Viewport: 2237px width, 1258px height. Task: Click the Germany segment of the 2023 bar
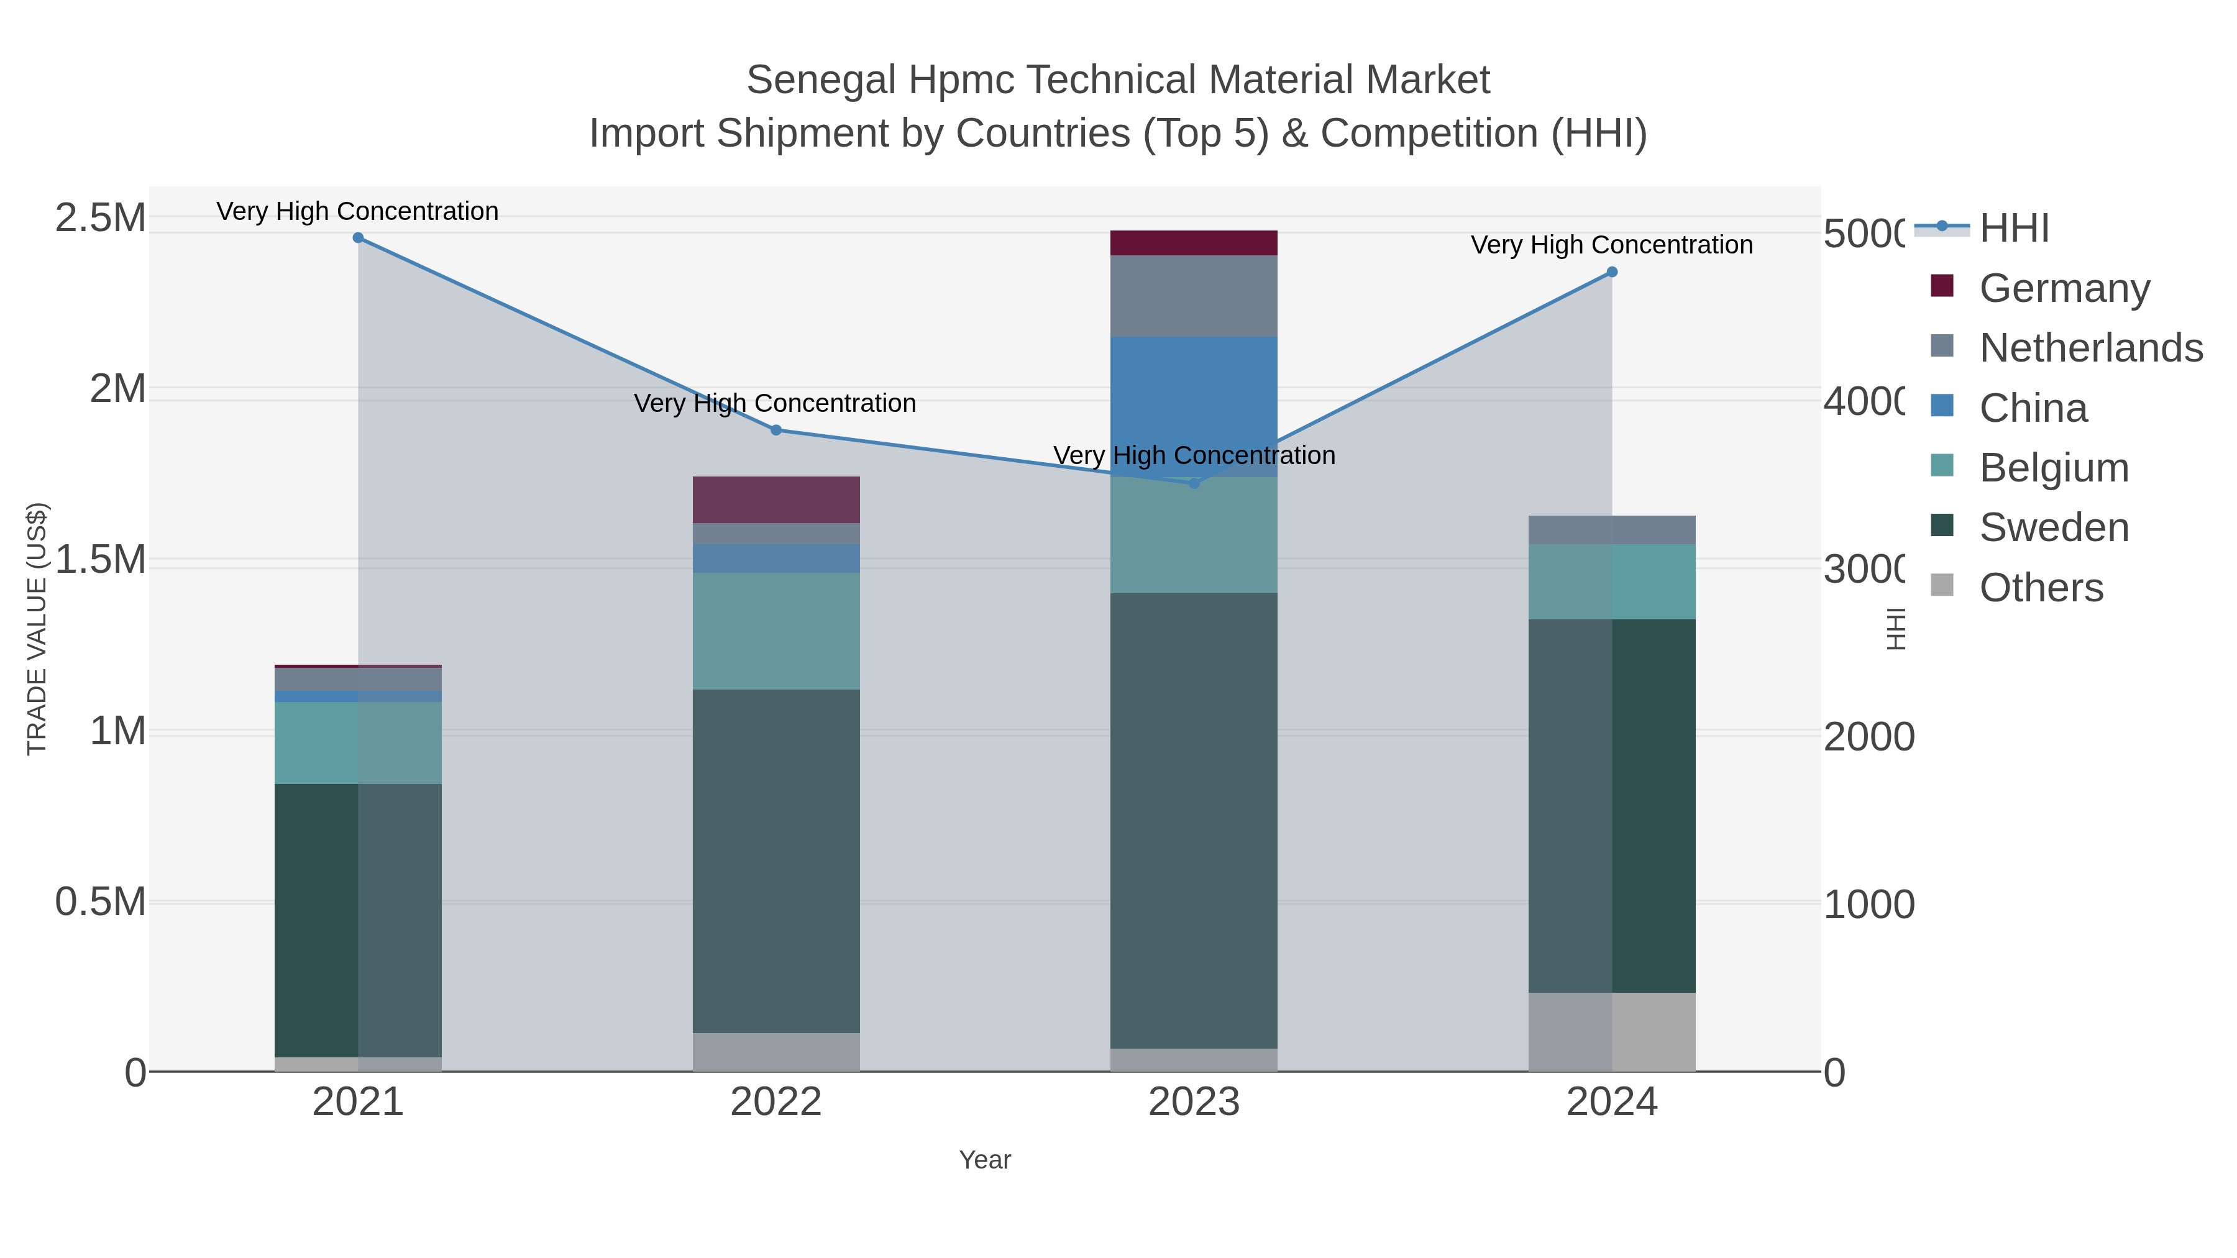[1194, 243]
